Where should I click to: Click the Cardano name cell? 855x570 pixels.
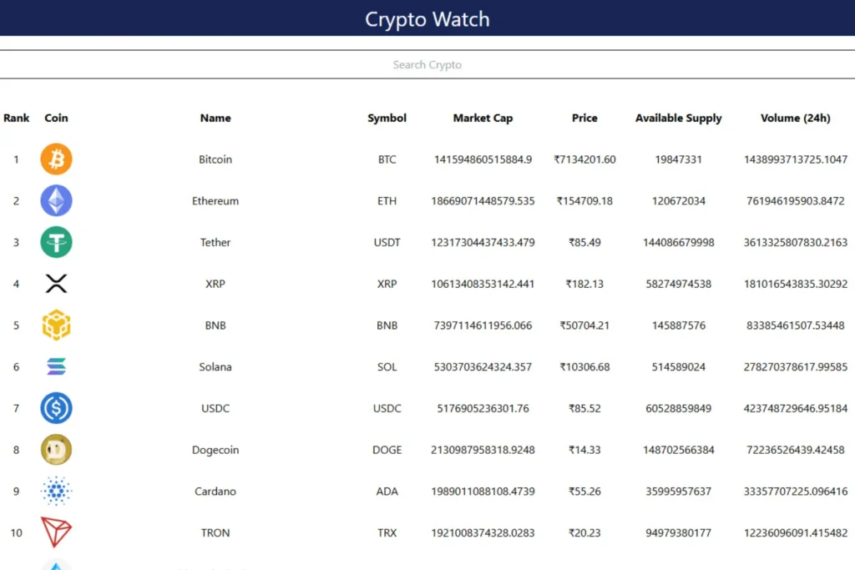pos(215,491)
